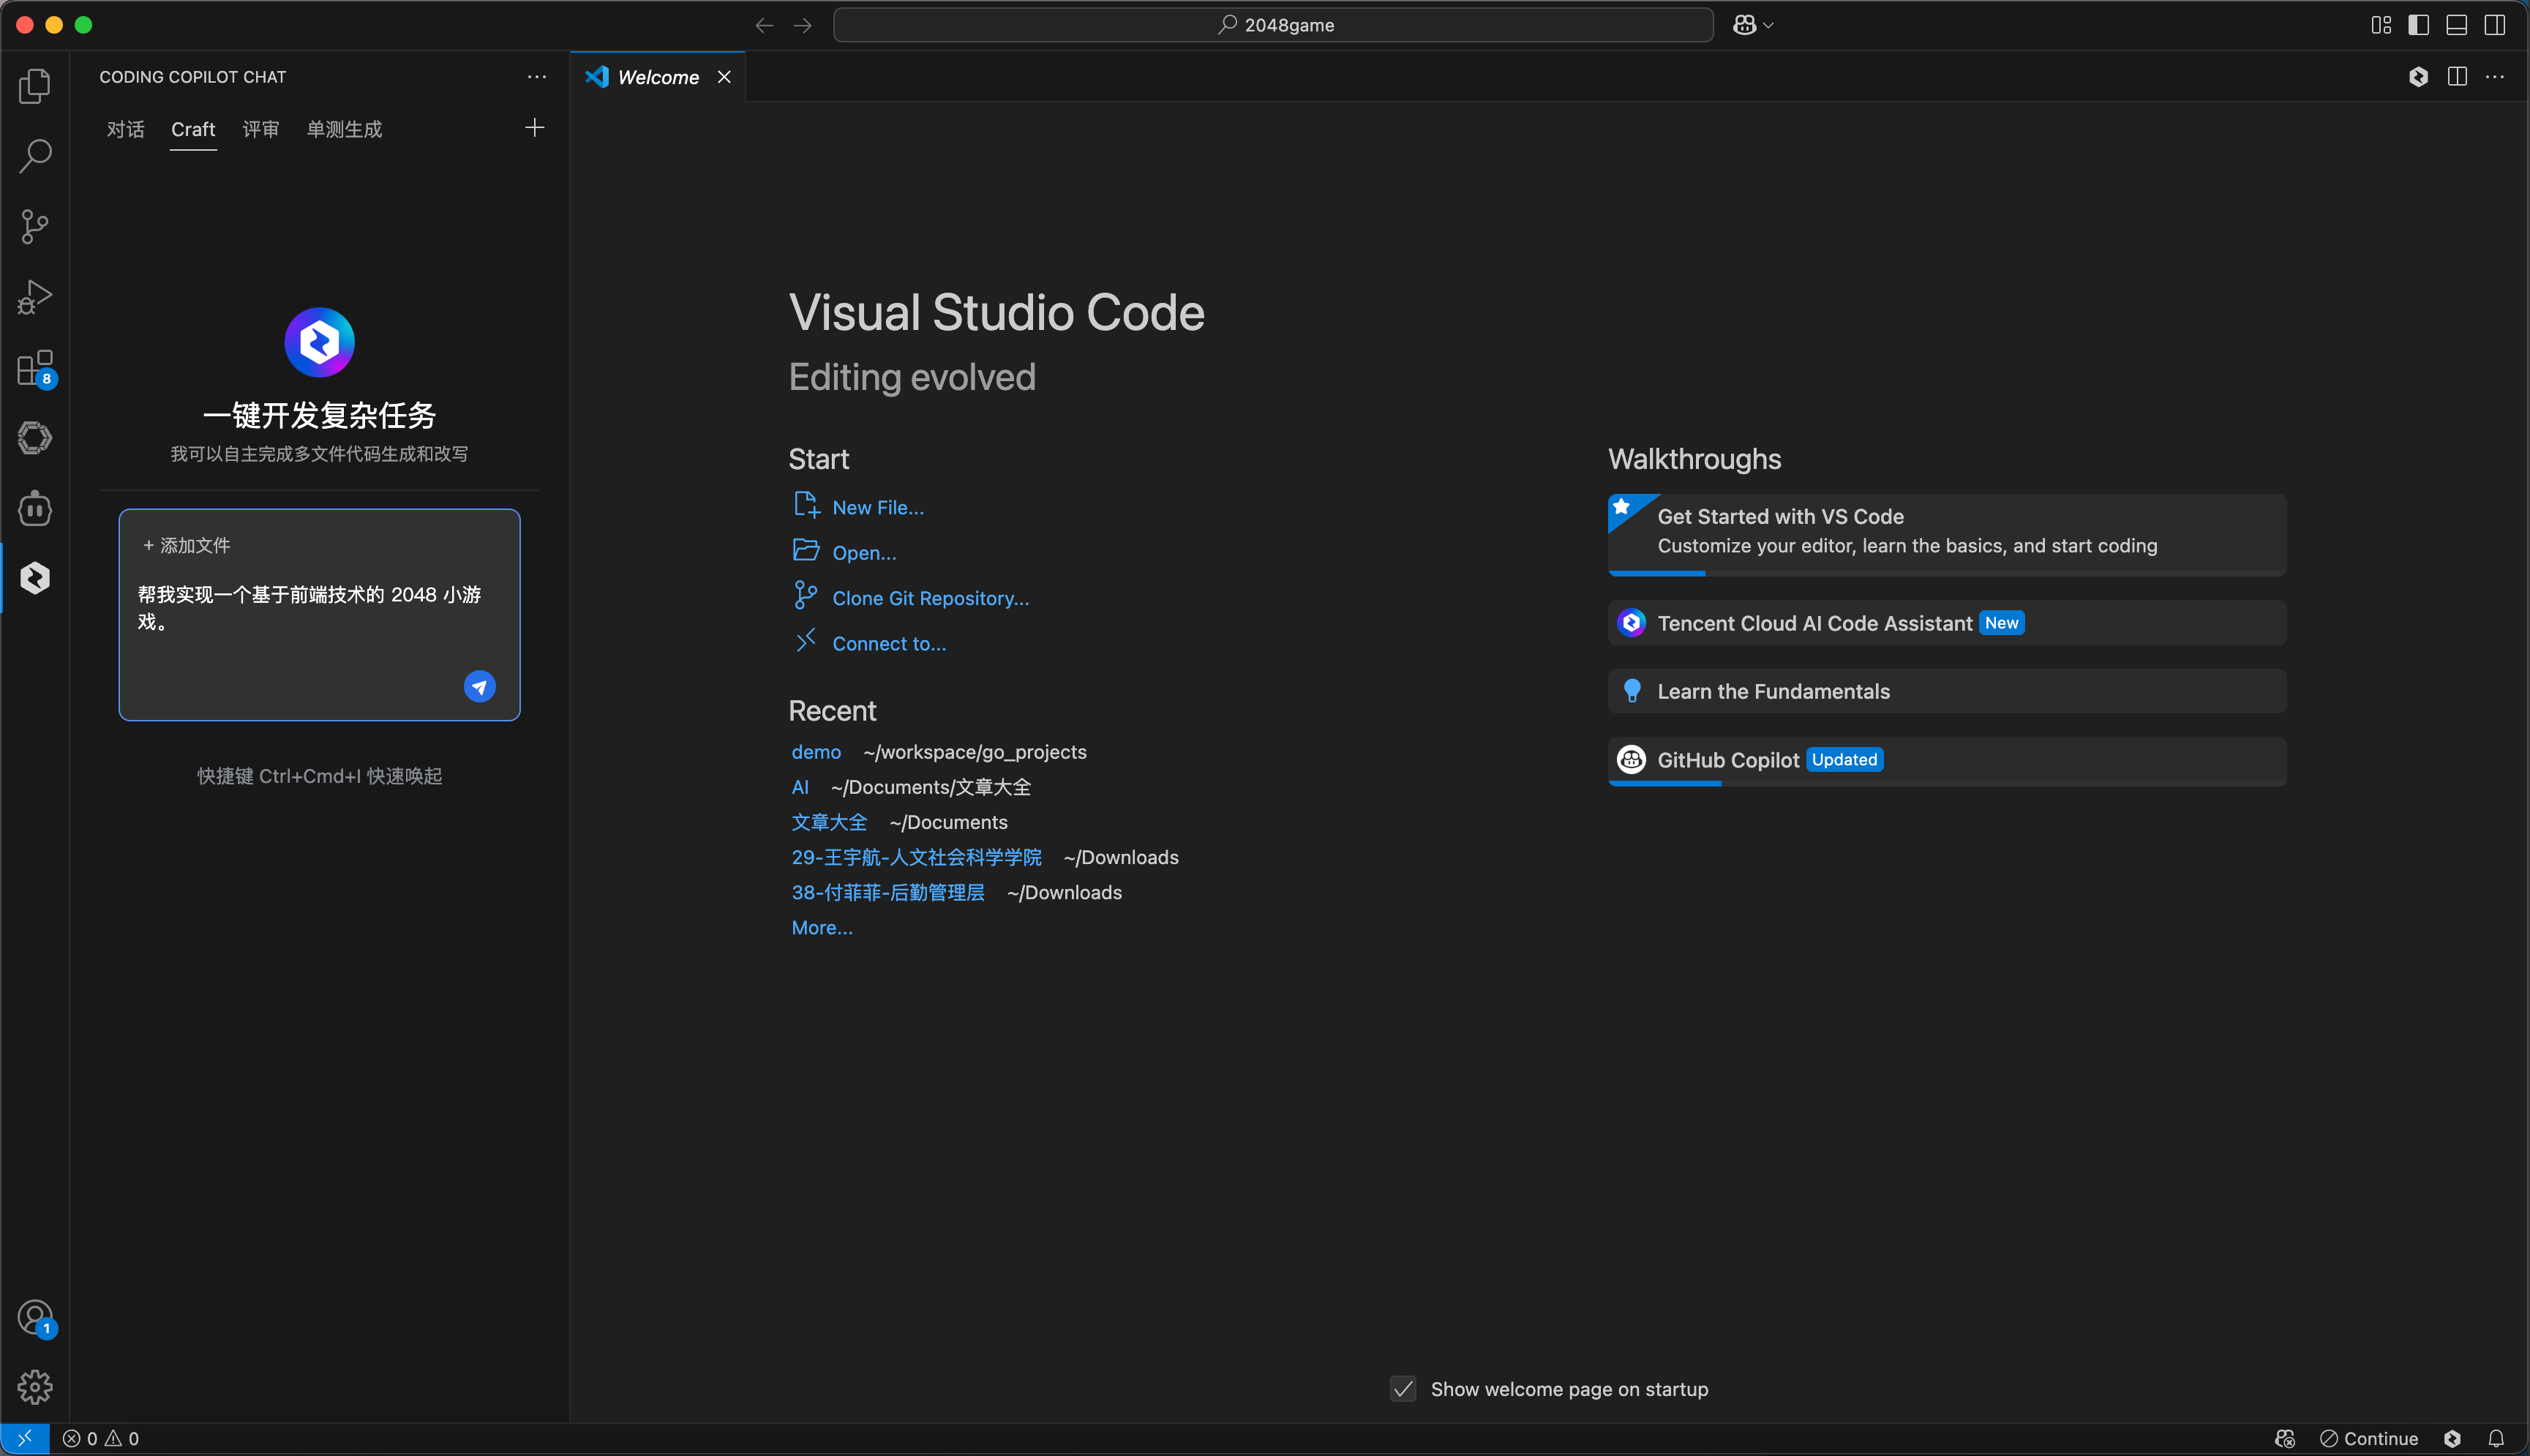Click Copilot status icon in status bar
The height and width of the screenshot is (1456, 2530).
2285,1439
